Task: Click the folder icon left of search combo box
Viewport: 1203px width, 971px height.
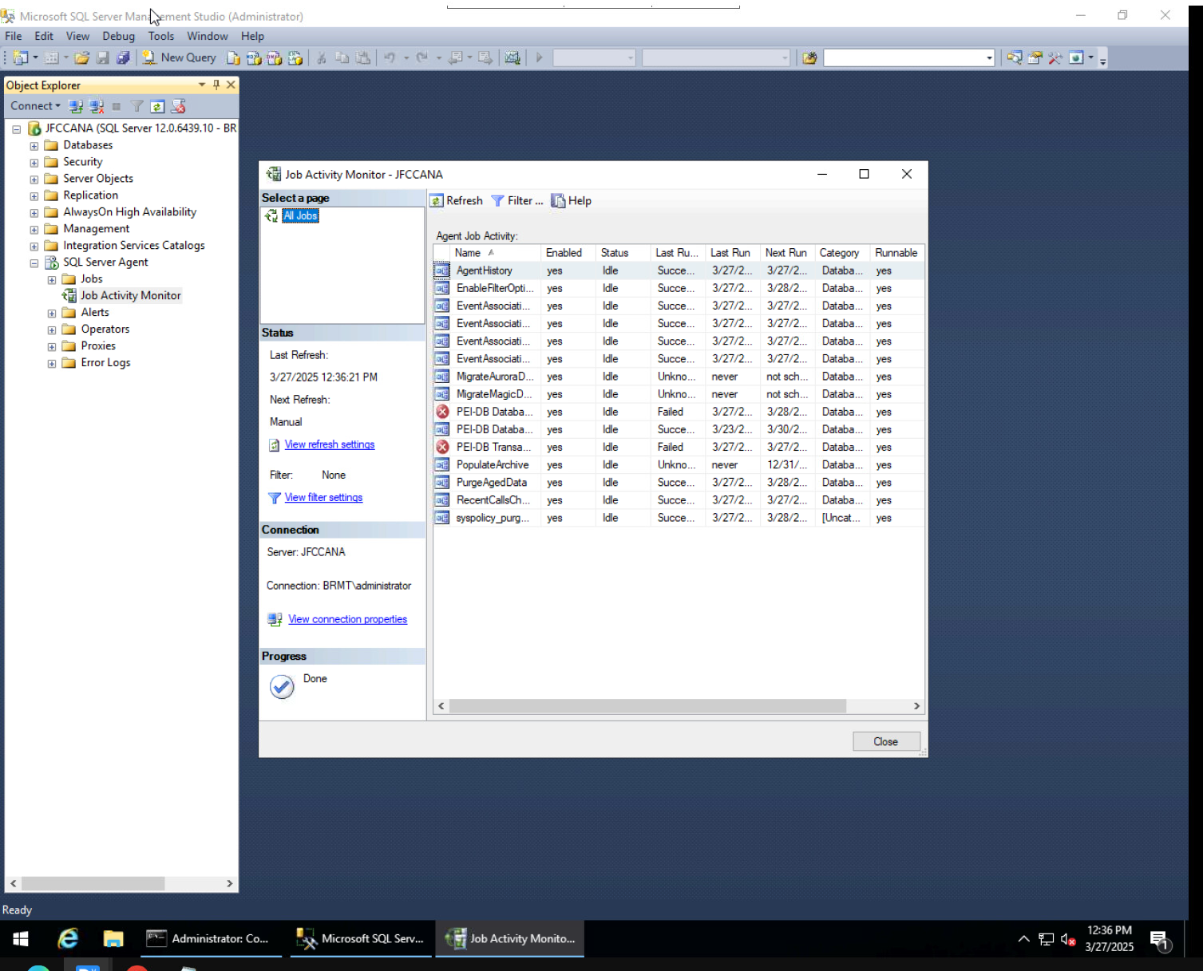Action: pyautogui.click(x=809, y=57)
